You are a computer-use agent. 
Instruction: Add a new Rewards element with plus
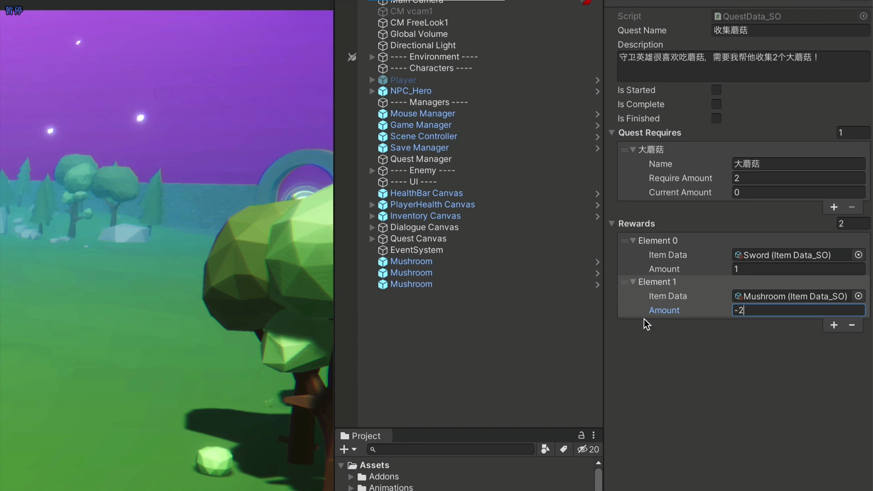point(833,325)
